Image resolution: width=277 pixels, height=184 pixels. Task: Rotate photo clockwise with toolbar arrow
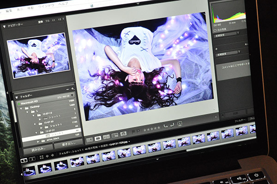coord(172,125)
